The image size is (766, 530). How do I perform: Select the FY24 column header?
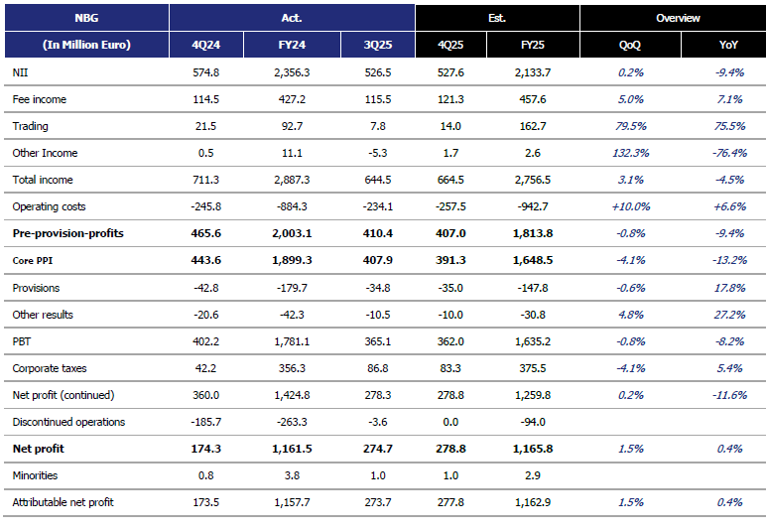click(x=292, y=45)
